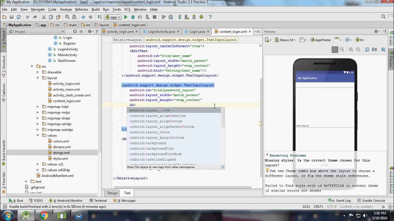Click the Stop square icon

coord(155,17)
